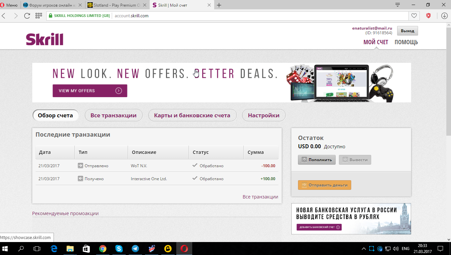View SKRILL HOLDINGS LIMITED security badge

tap(79, 16)
